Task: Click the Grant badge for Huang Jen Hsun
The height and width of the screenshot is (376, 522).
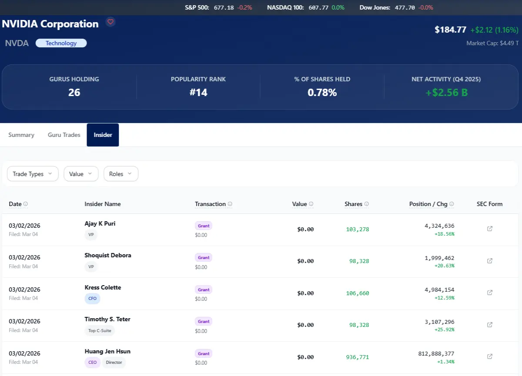Action: tap(204, 353)
